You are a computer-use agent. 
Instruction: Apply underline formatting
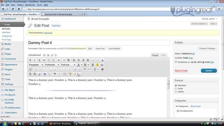(40, 60)
